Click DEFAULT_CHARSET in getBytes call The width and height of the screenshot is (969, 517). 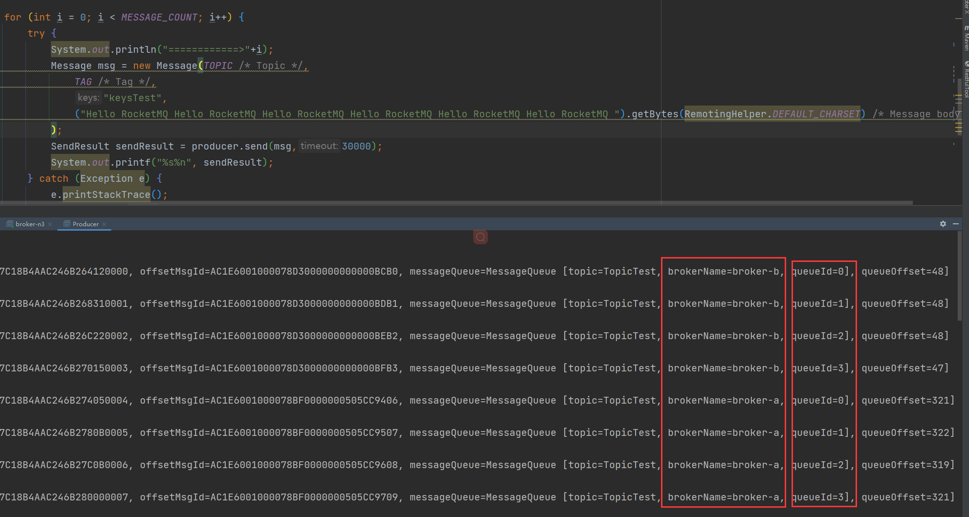point(816,114)
